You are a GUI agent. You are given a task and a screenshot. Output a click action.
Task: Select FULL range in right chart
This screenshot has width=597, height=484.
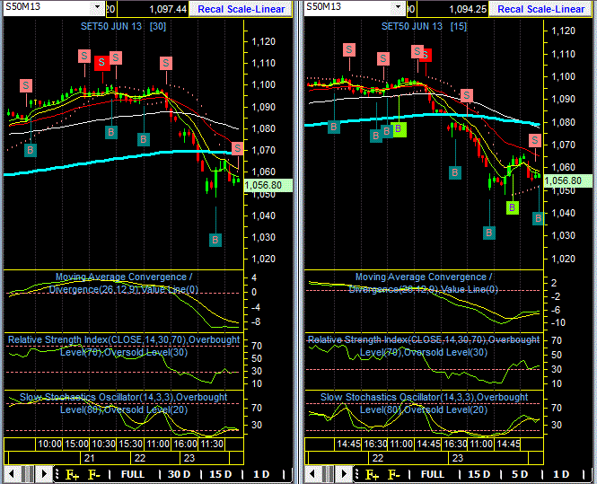(x=432, y=474)
